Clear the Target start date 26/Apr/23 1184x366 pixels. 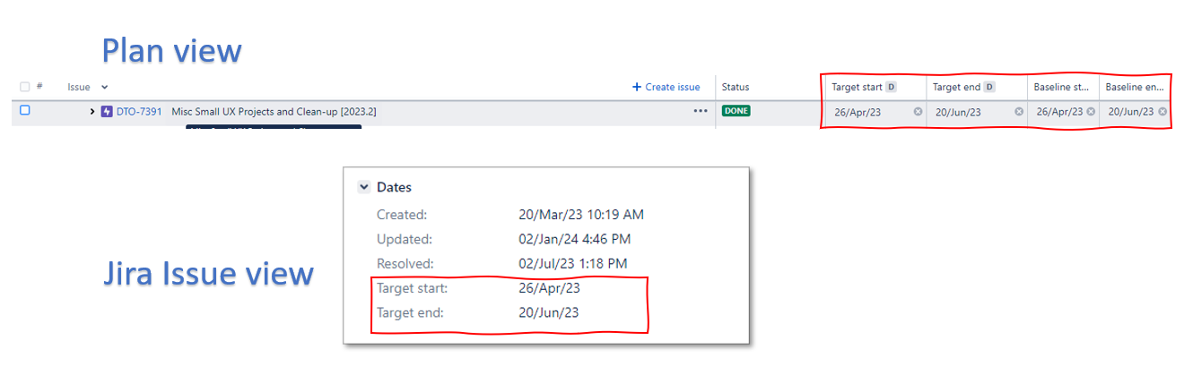coord(918,112)
